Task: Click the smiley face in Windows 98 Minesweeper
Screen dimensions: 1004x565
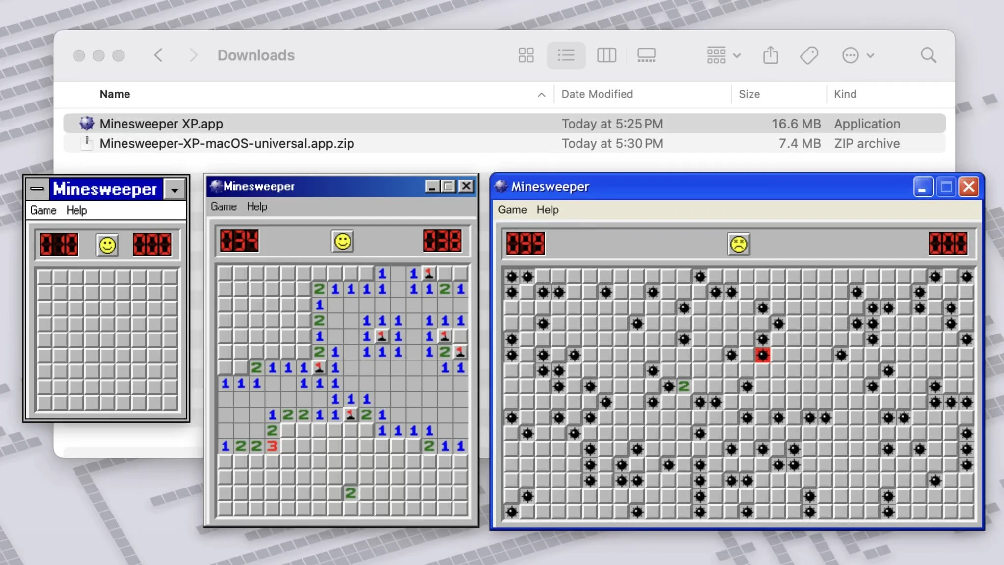Action: [343, 241]
